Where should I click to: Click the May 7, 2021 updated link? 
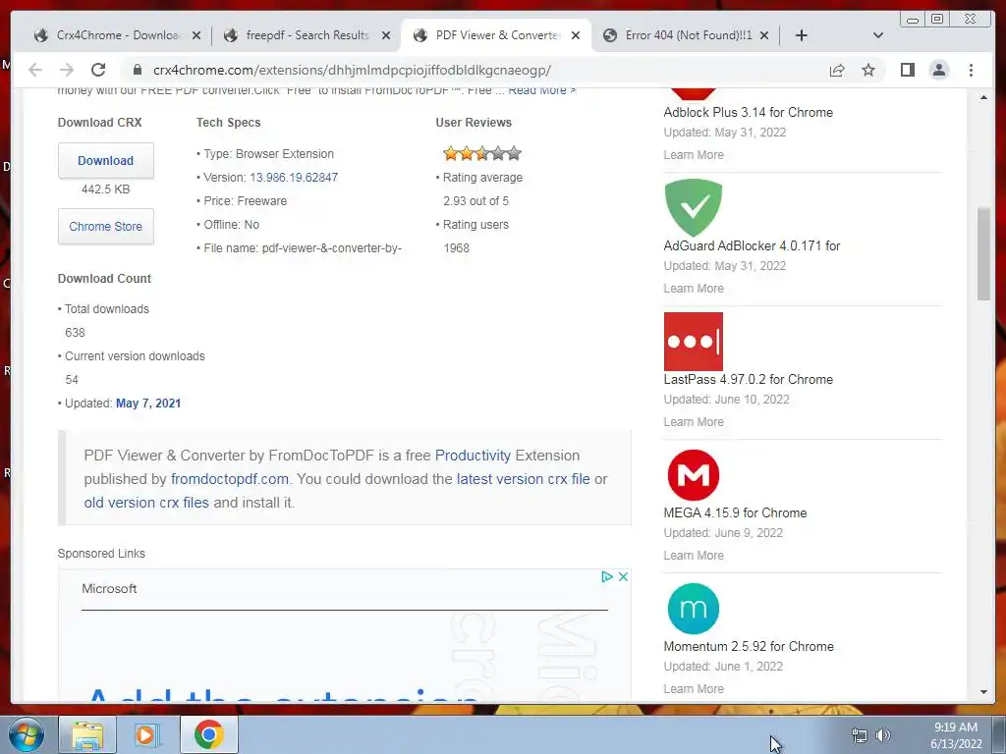(x=148, y=404)
